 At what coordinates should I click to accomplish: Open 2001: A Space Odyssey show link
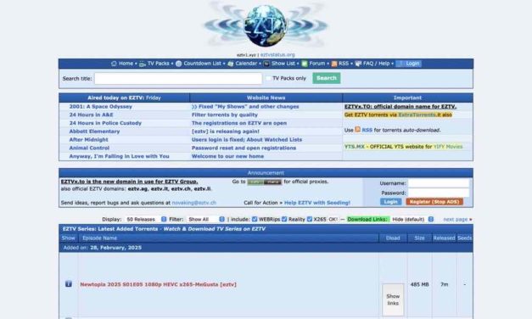[101, 107]
